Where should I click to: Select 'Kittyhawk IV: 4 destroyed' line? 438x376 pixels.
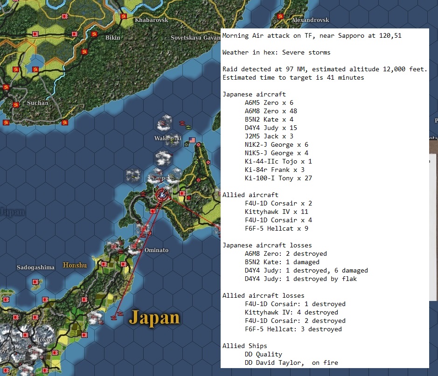pyautogui.click(x=292, y=312)
